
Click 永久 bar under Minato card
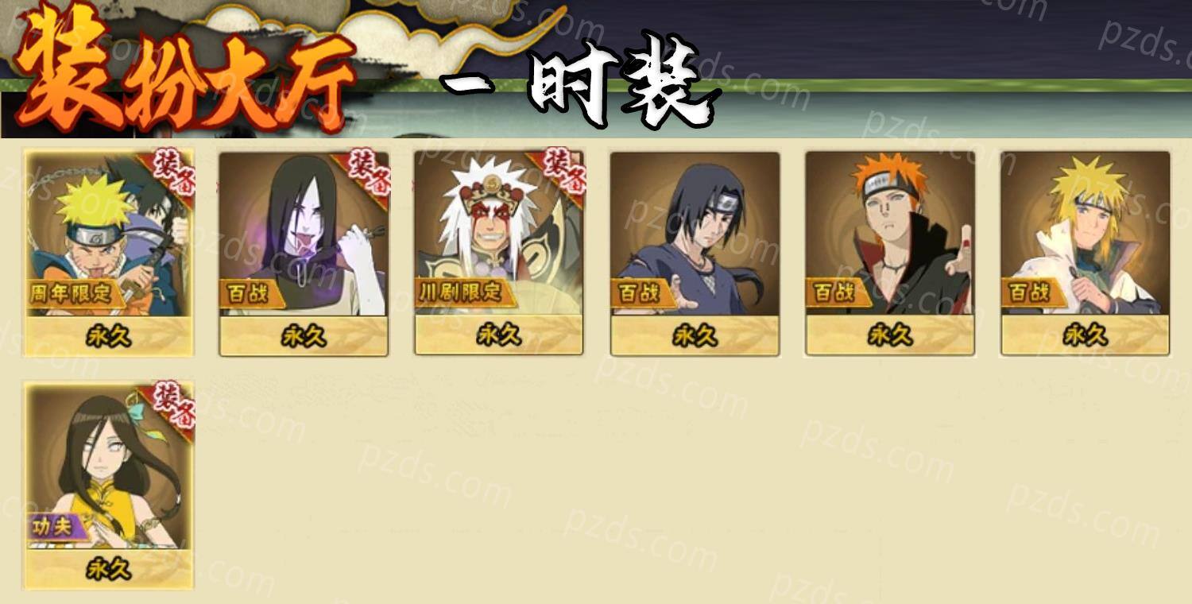(1086, 336)
